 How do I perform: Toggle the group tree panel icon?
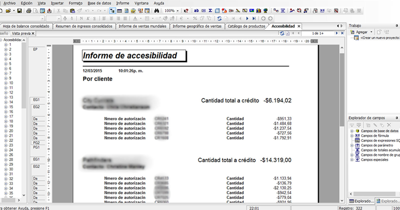tap(112, 11)
